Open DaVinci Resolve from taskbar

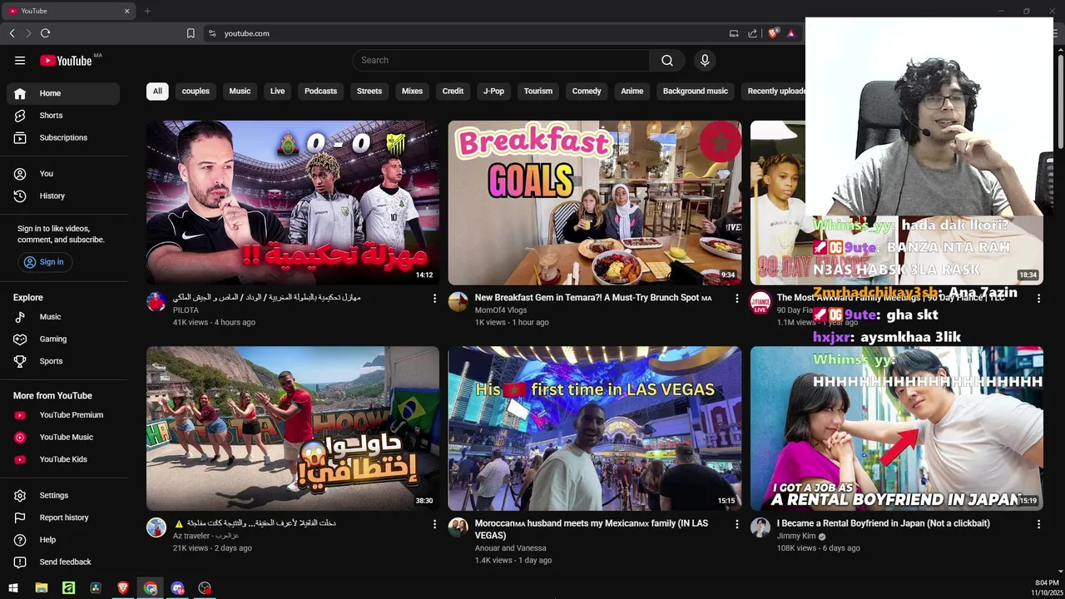tap(96, 588)
